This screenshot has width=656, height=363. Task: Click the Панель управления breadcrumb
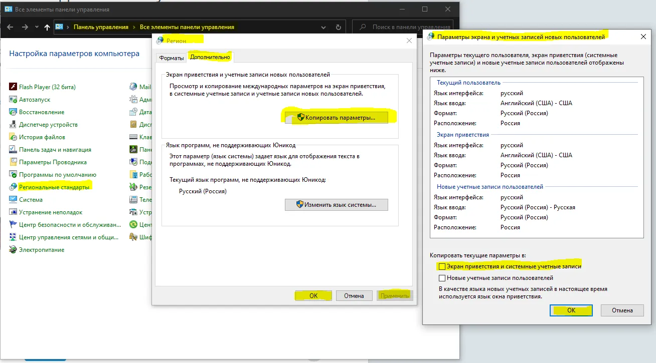(x=101, y=27)
